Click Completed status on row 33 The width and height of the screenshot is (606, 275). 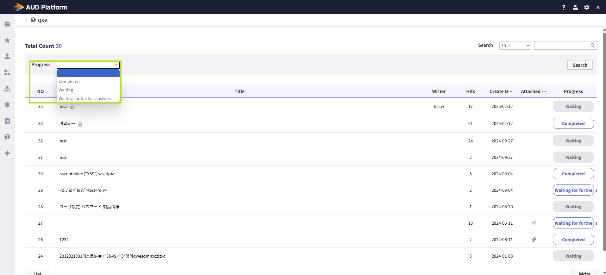coord(573,123)
